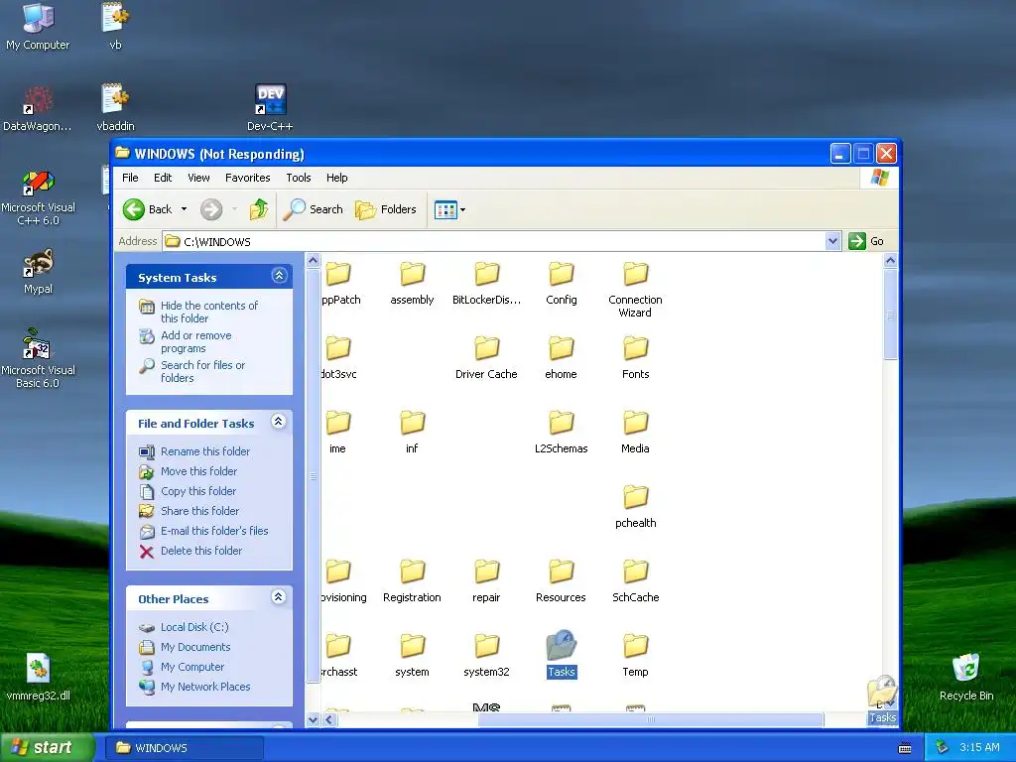Select the BitLockerDis... folder
Viewport: 1016px width, 762px height.
(x=486, y=283)
